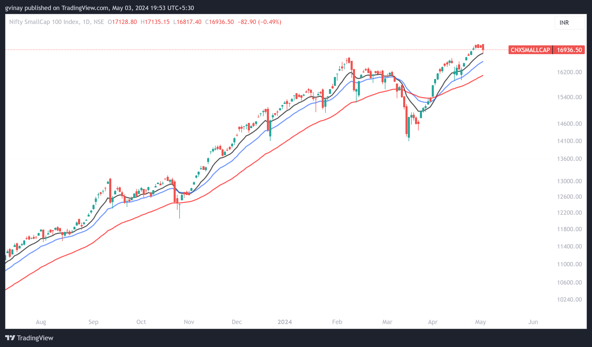Click the May label on time axis
The height and width of the screenshot is (347, 592).
click(x=480, y=322)
